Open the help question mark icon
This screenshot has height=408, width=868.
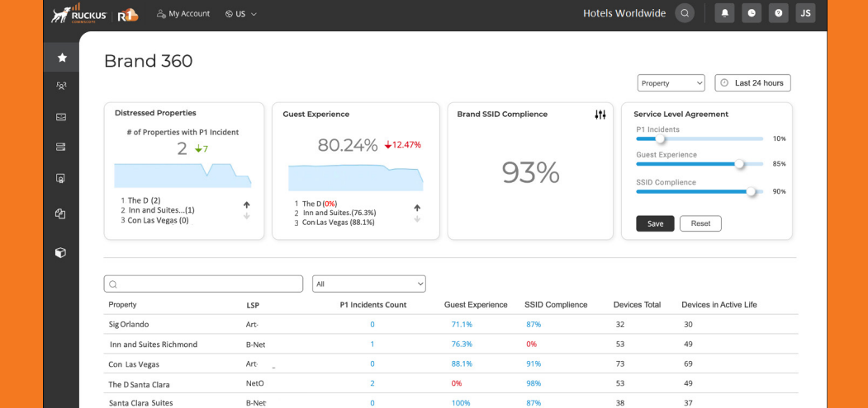tap(778, 13)
